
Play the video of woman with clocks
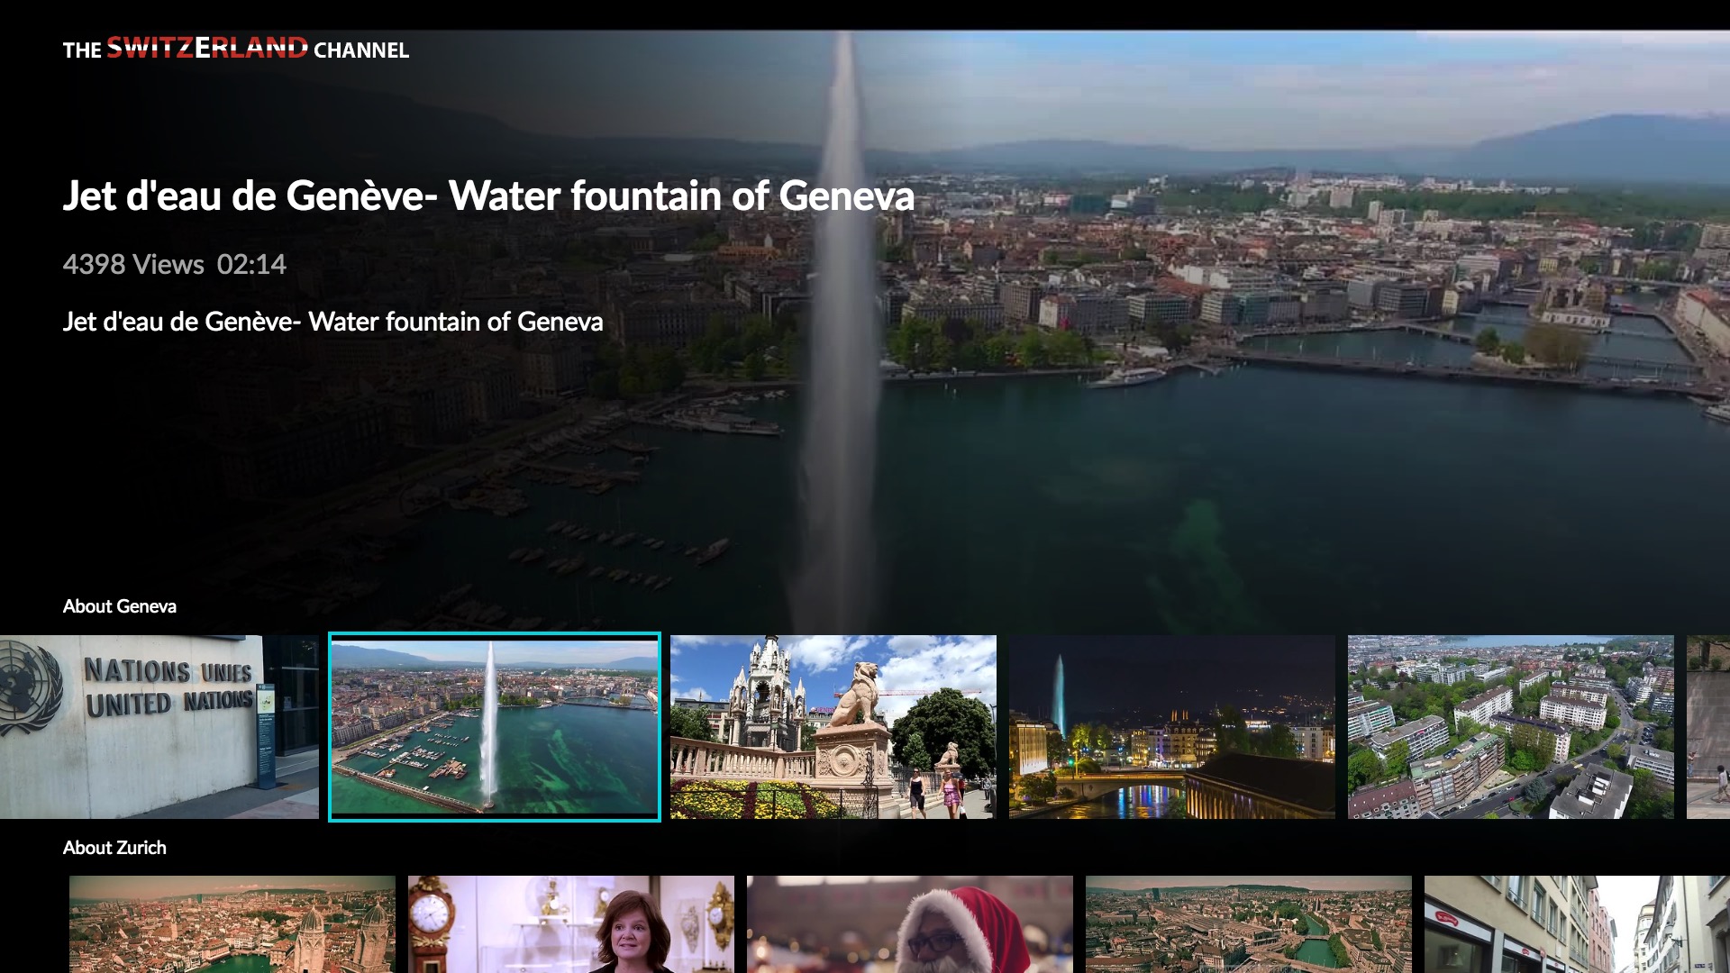coord(571,923)
